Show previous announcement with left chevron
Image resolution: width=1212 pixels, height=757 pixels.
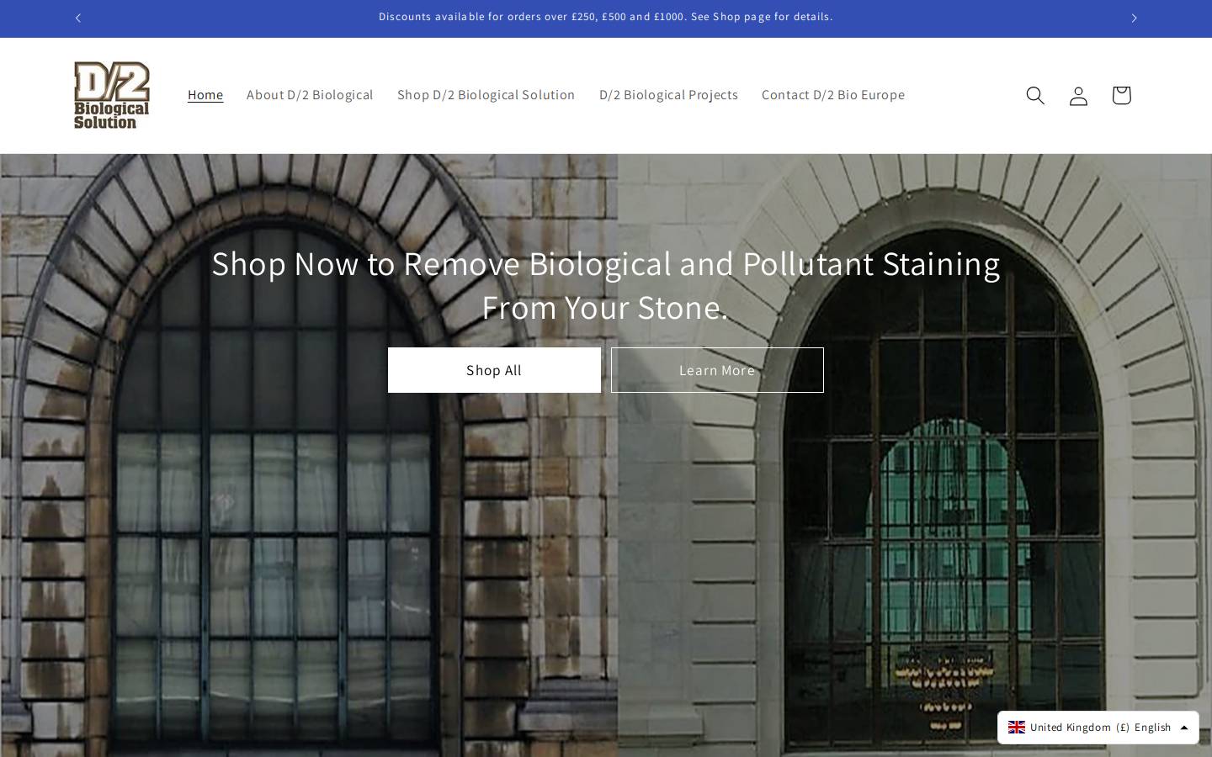pyautogui.click(x=78, y=18)
